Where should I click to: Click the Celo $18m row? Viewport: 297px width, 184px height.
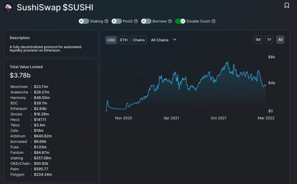pos(27,131)
